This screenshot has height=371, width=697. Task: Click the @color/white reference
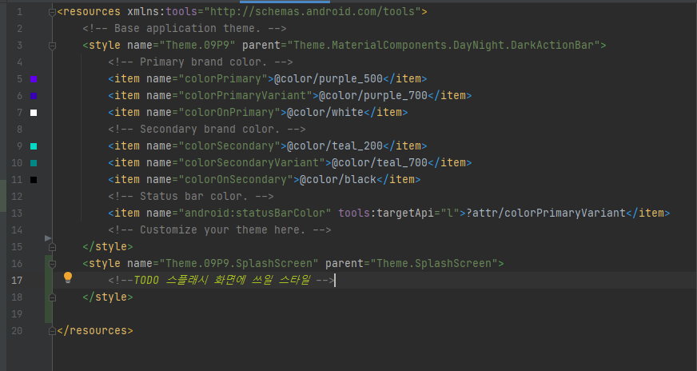pyautogui.click(x=325, y=112)
